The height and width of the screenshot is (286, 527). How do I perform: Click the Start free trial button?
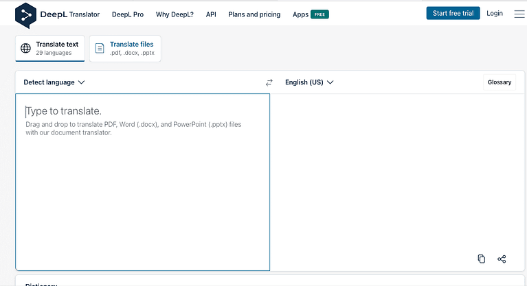tap(453, 13)
